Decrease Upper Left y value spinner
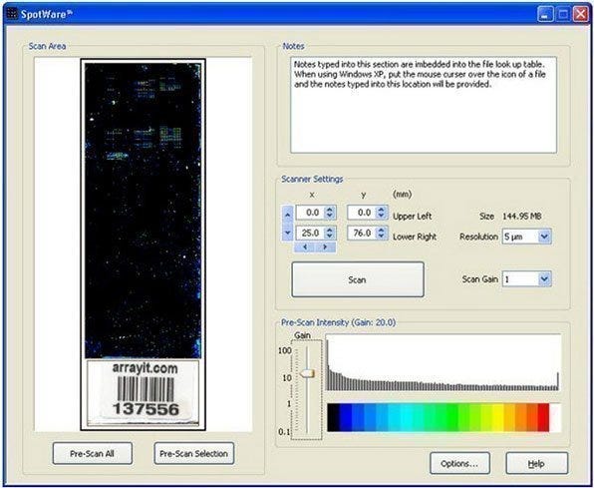Viewport: 594px width, 488px height. tap(381, 216)
